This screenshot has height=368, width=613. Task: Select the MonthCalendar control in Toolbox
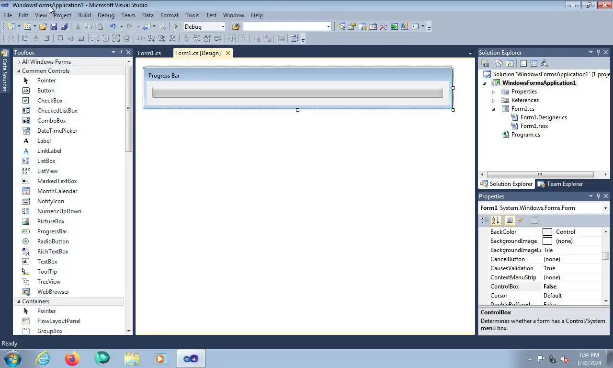click(x=57, y=191)
